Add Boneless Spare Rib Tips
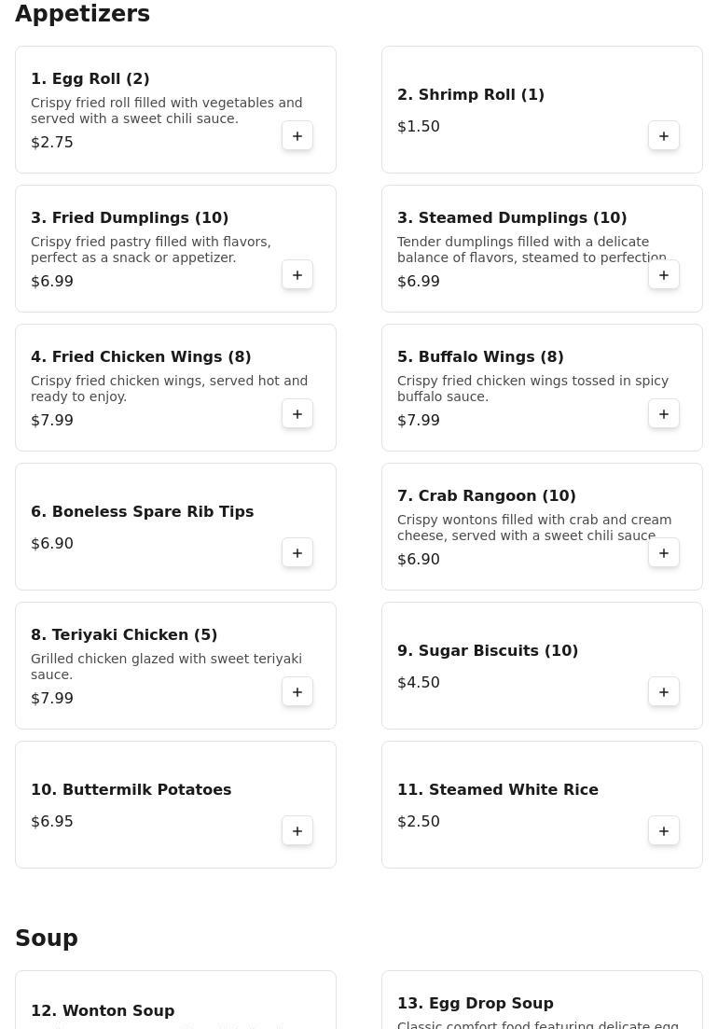718x1029 pixels. (x=297, y=553)
